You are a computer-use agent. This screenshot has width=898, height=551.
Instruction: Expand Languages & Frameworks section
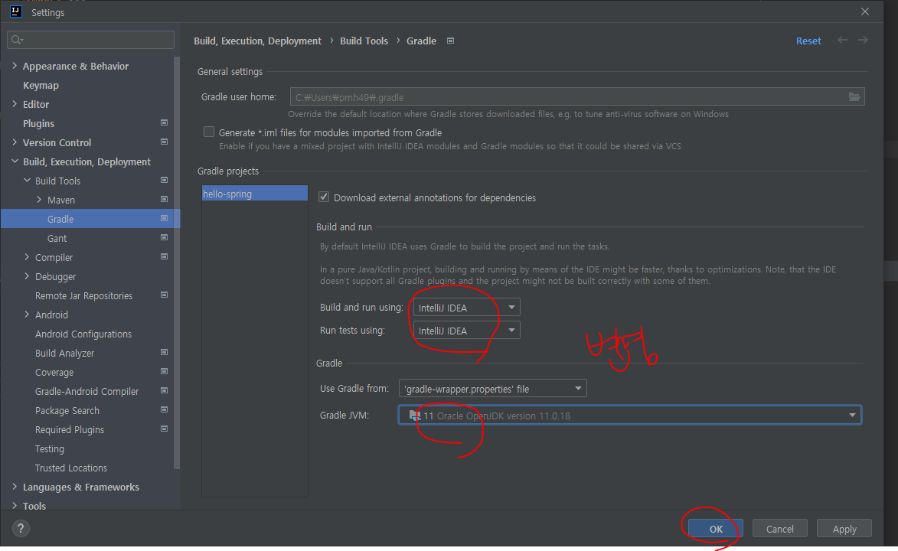coord(15,487)
